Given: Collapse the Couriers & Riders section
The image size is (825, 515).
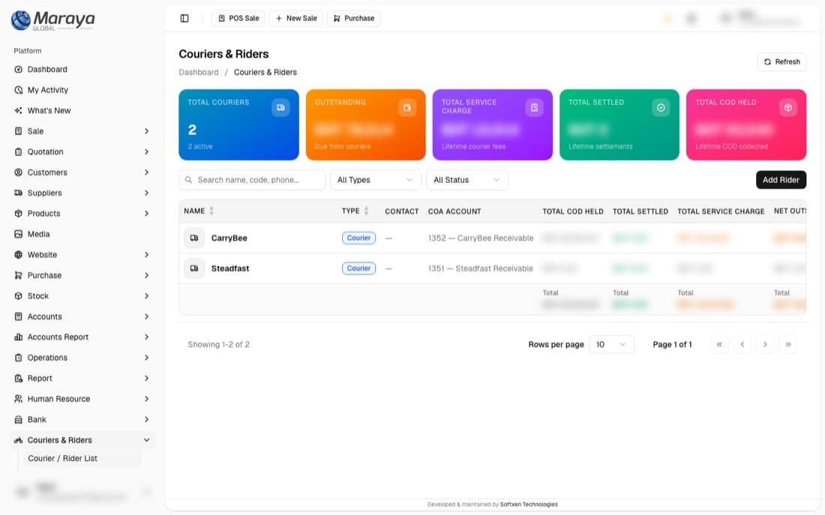Looking at the screenshot, I should click(x=82, y=440).
